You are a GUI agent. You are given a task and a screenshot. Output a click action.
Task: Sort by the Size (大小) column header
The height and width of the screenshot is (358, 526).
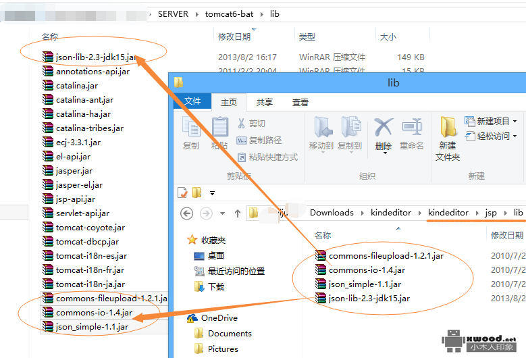pos(388,36)
